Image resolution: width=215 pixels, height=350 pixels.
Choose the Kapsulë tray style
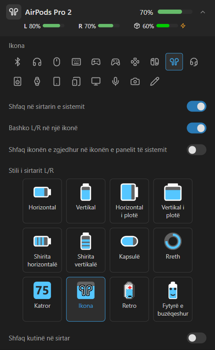click(130, 250)
